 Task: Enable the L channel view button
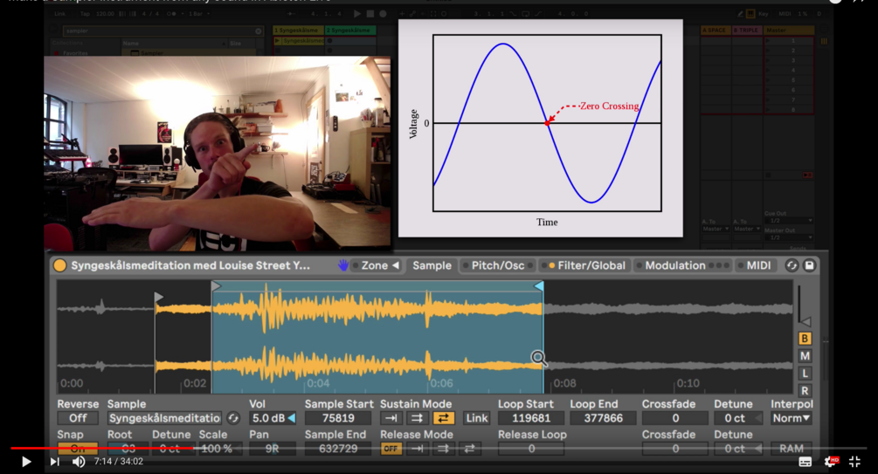(805, 374)
